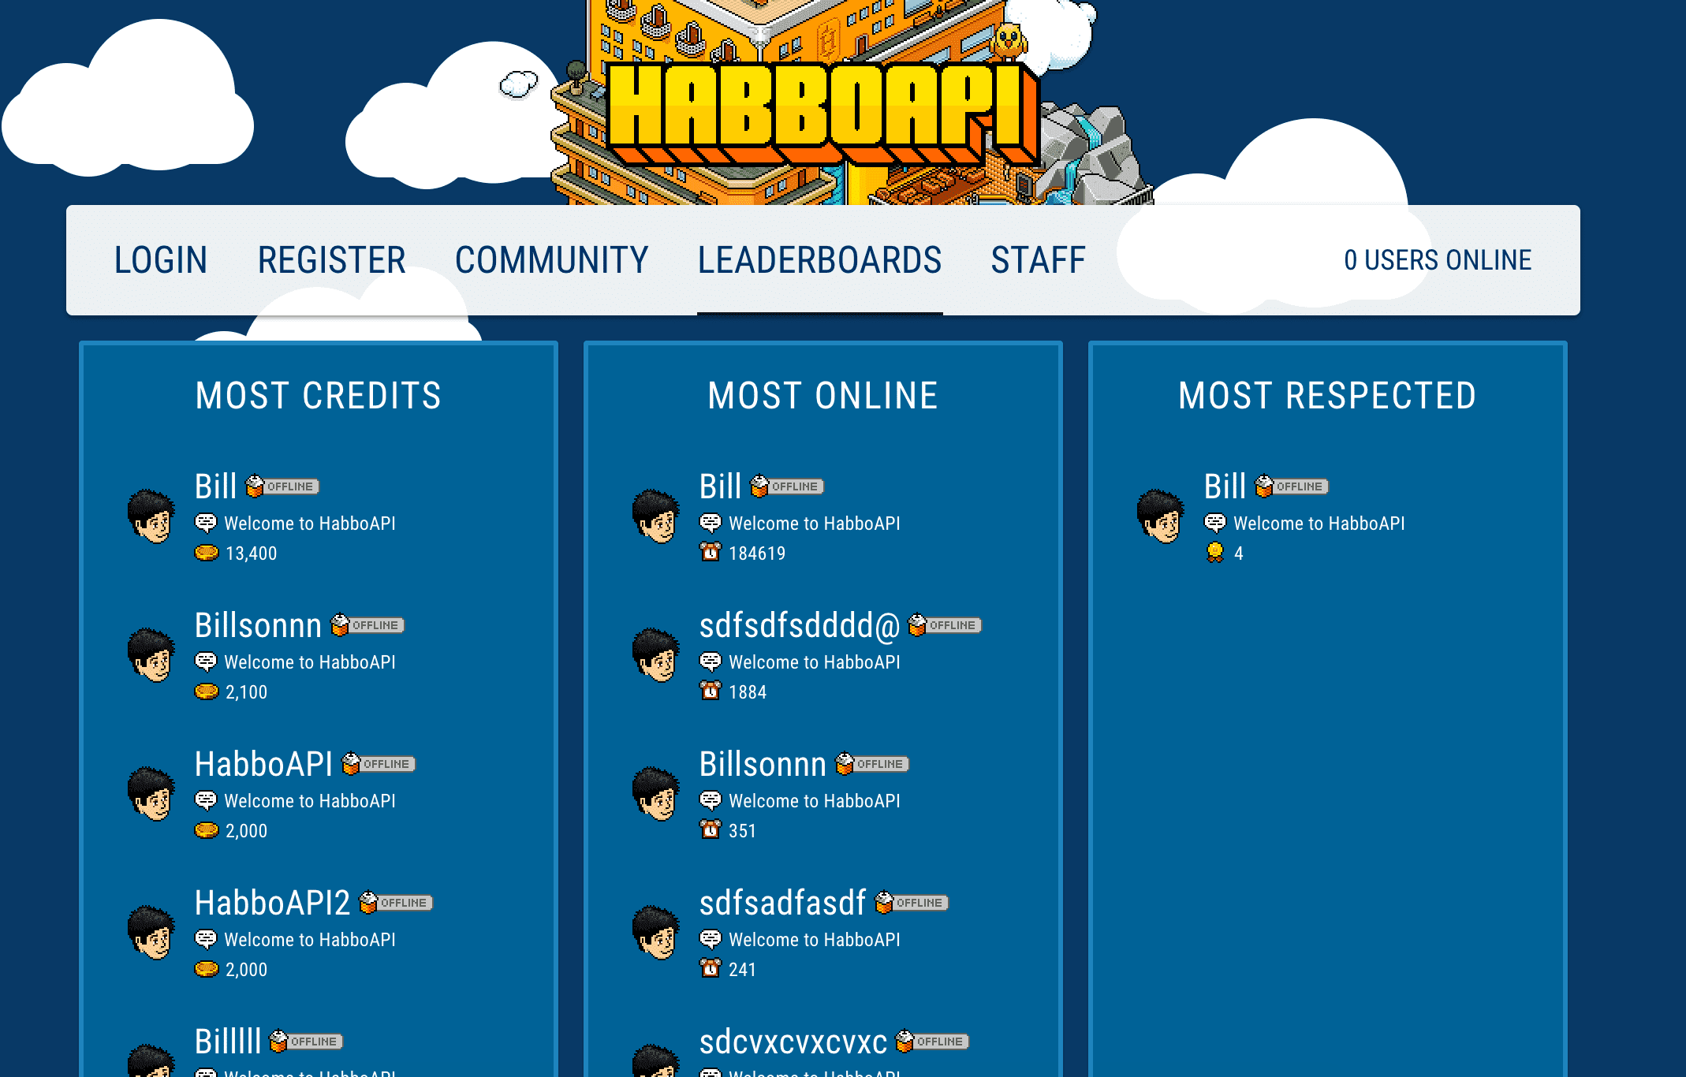
Task: Click the HabboAPI avatar icon in Most Credits
Action: pos(151,792)
